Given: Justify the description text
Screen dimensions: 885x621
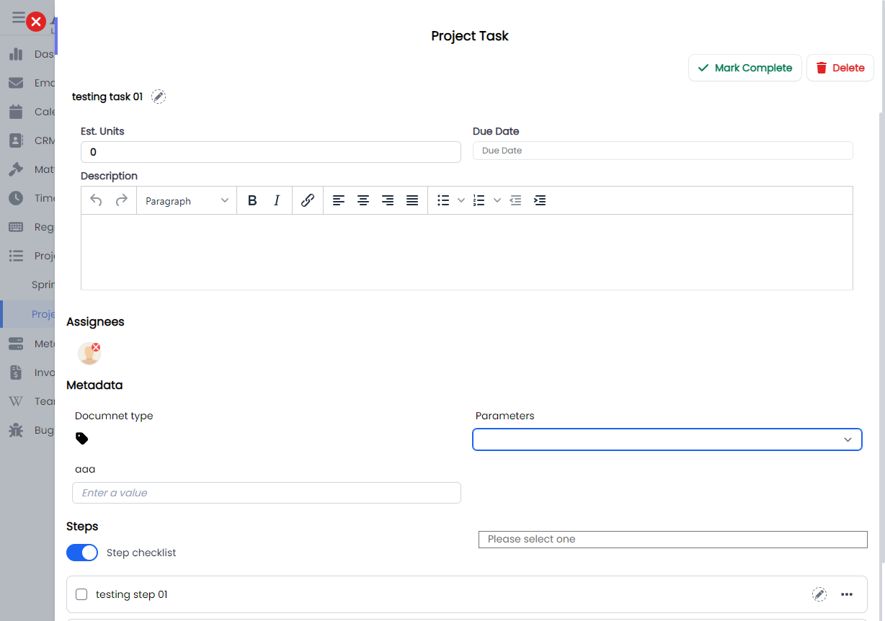Looking at the screenshot, I should (x=412, y=201).
